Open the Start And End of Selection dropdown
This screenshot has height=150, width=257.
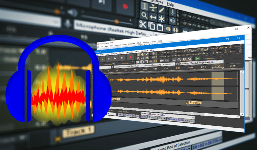pos(168,115)
